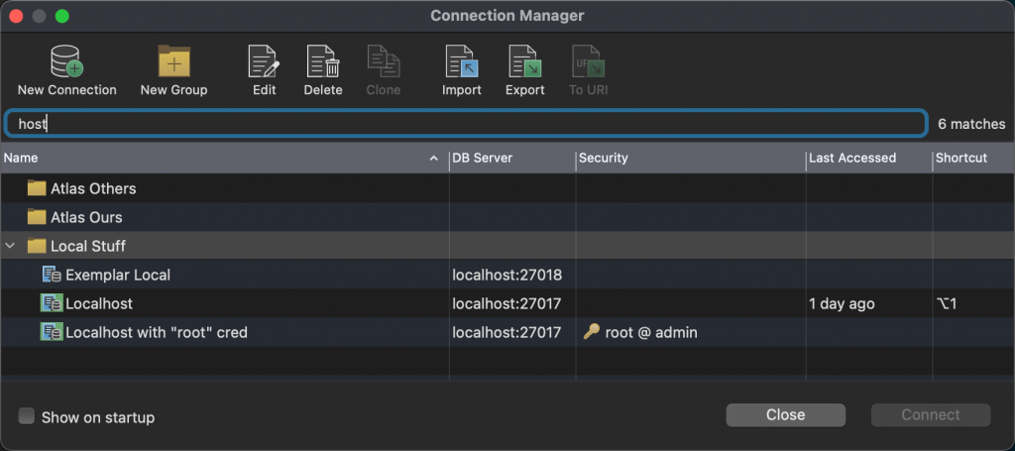The height and width of the screenshot is (451, 1015).
Task: Click the Exemplar Local connection icon
Action: 52,275
